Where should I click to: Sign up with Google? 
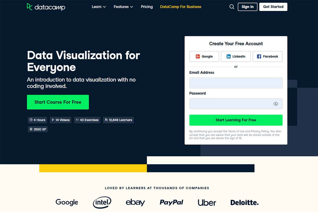[204, 56]
